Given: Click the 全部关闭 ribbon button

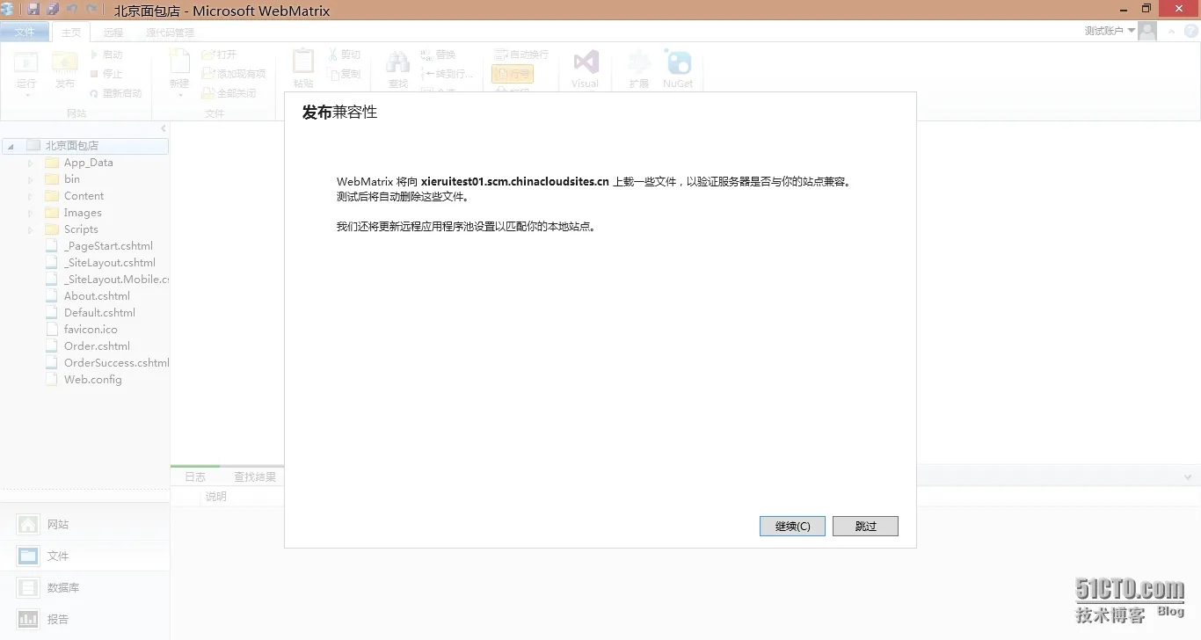Looking at the screenshot, I should click(x=229, y=93).
